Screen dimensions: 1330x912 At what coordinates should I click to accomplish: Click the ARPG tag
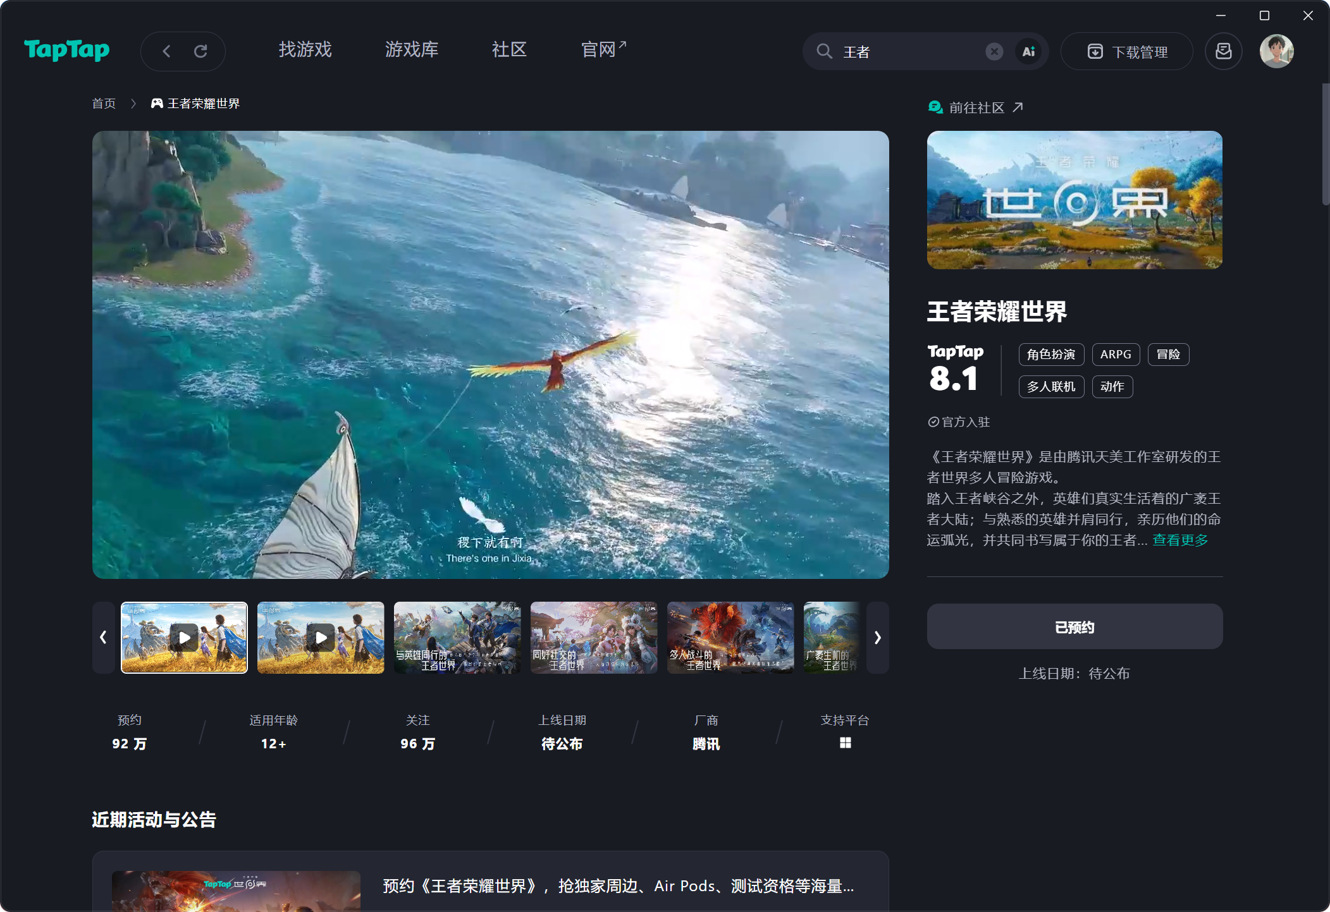(x=1116, y=355)
